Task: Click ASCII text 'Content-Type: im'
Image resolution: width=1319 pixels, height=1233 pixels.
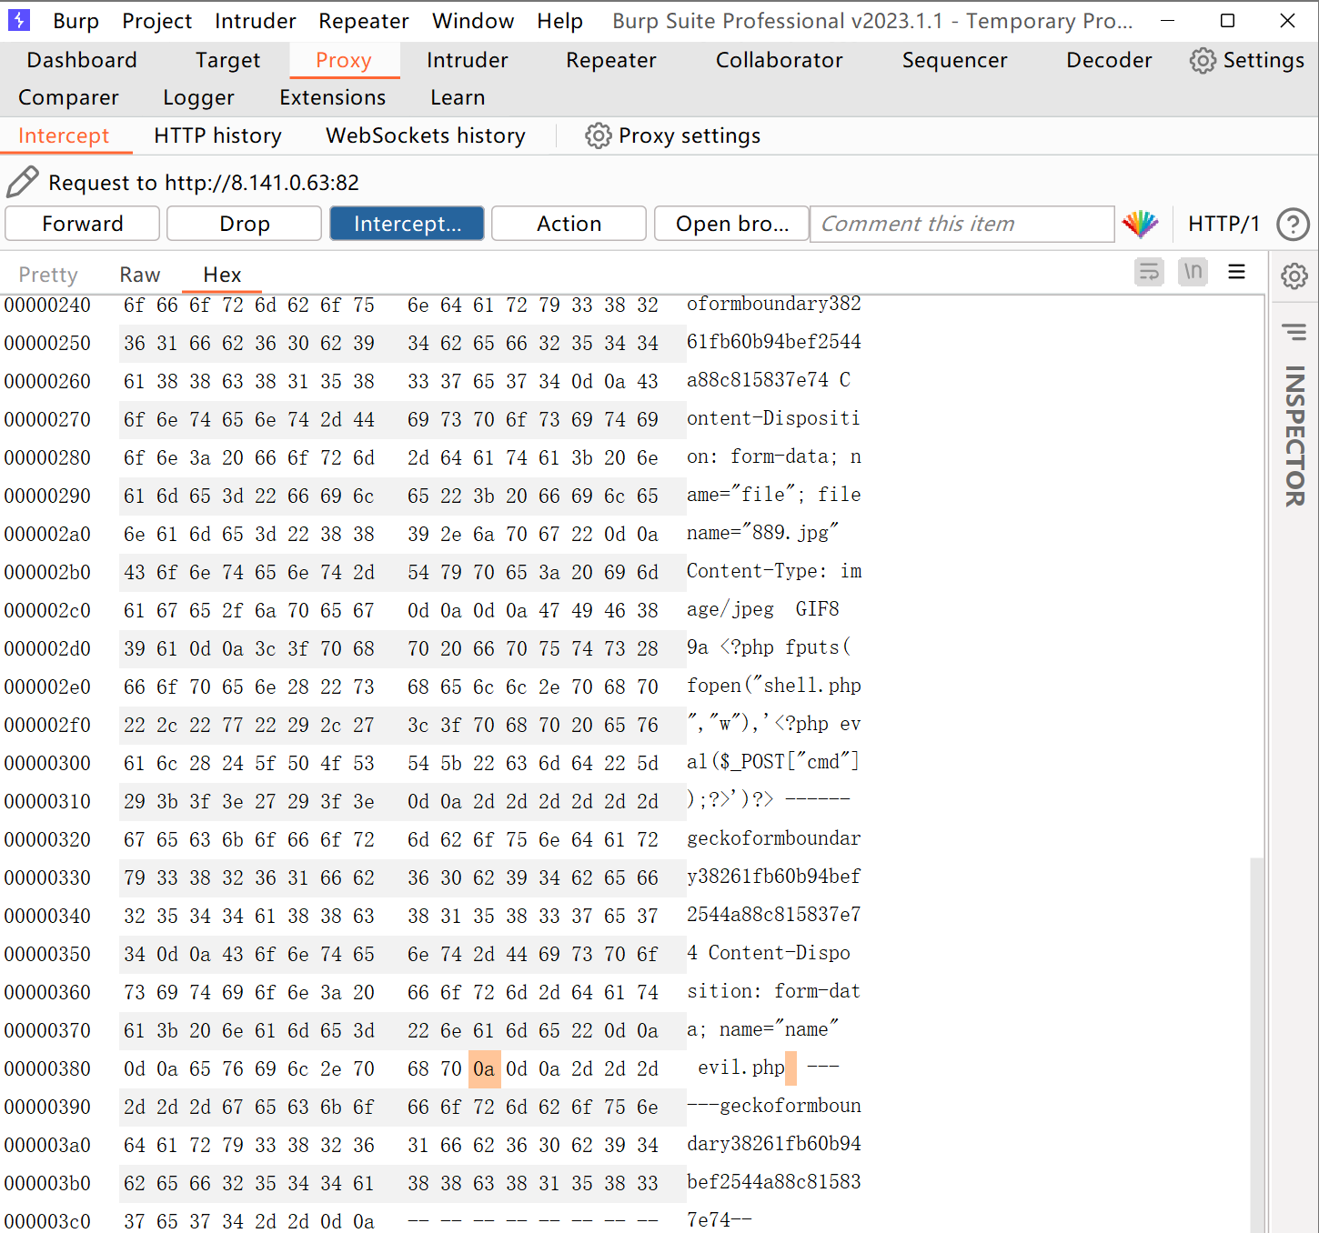Action: (774, 570)
